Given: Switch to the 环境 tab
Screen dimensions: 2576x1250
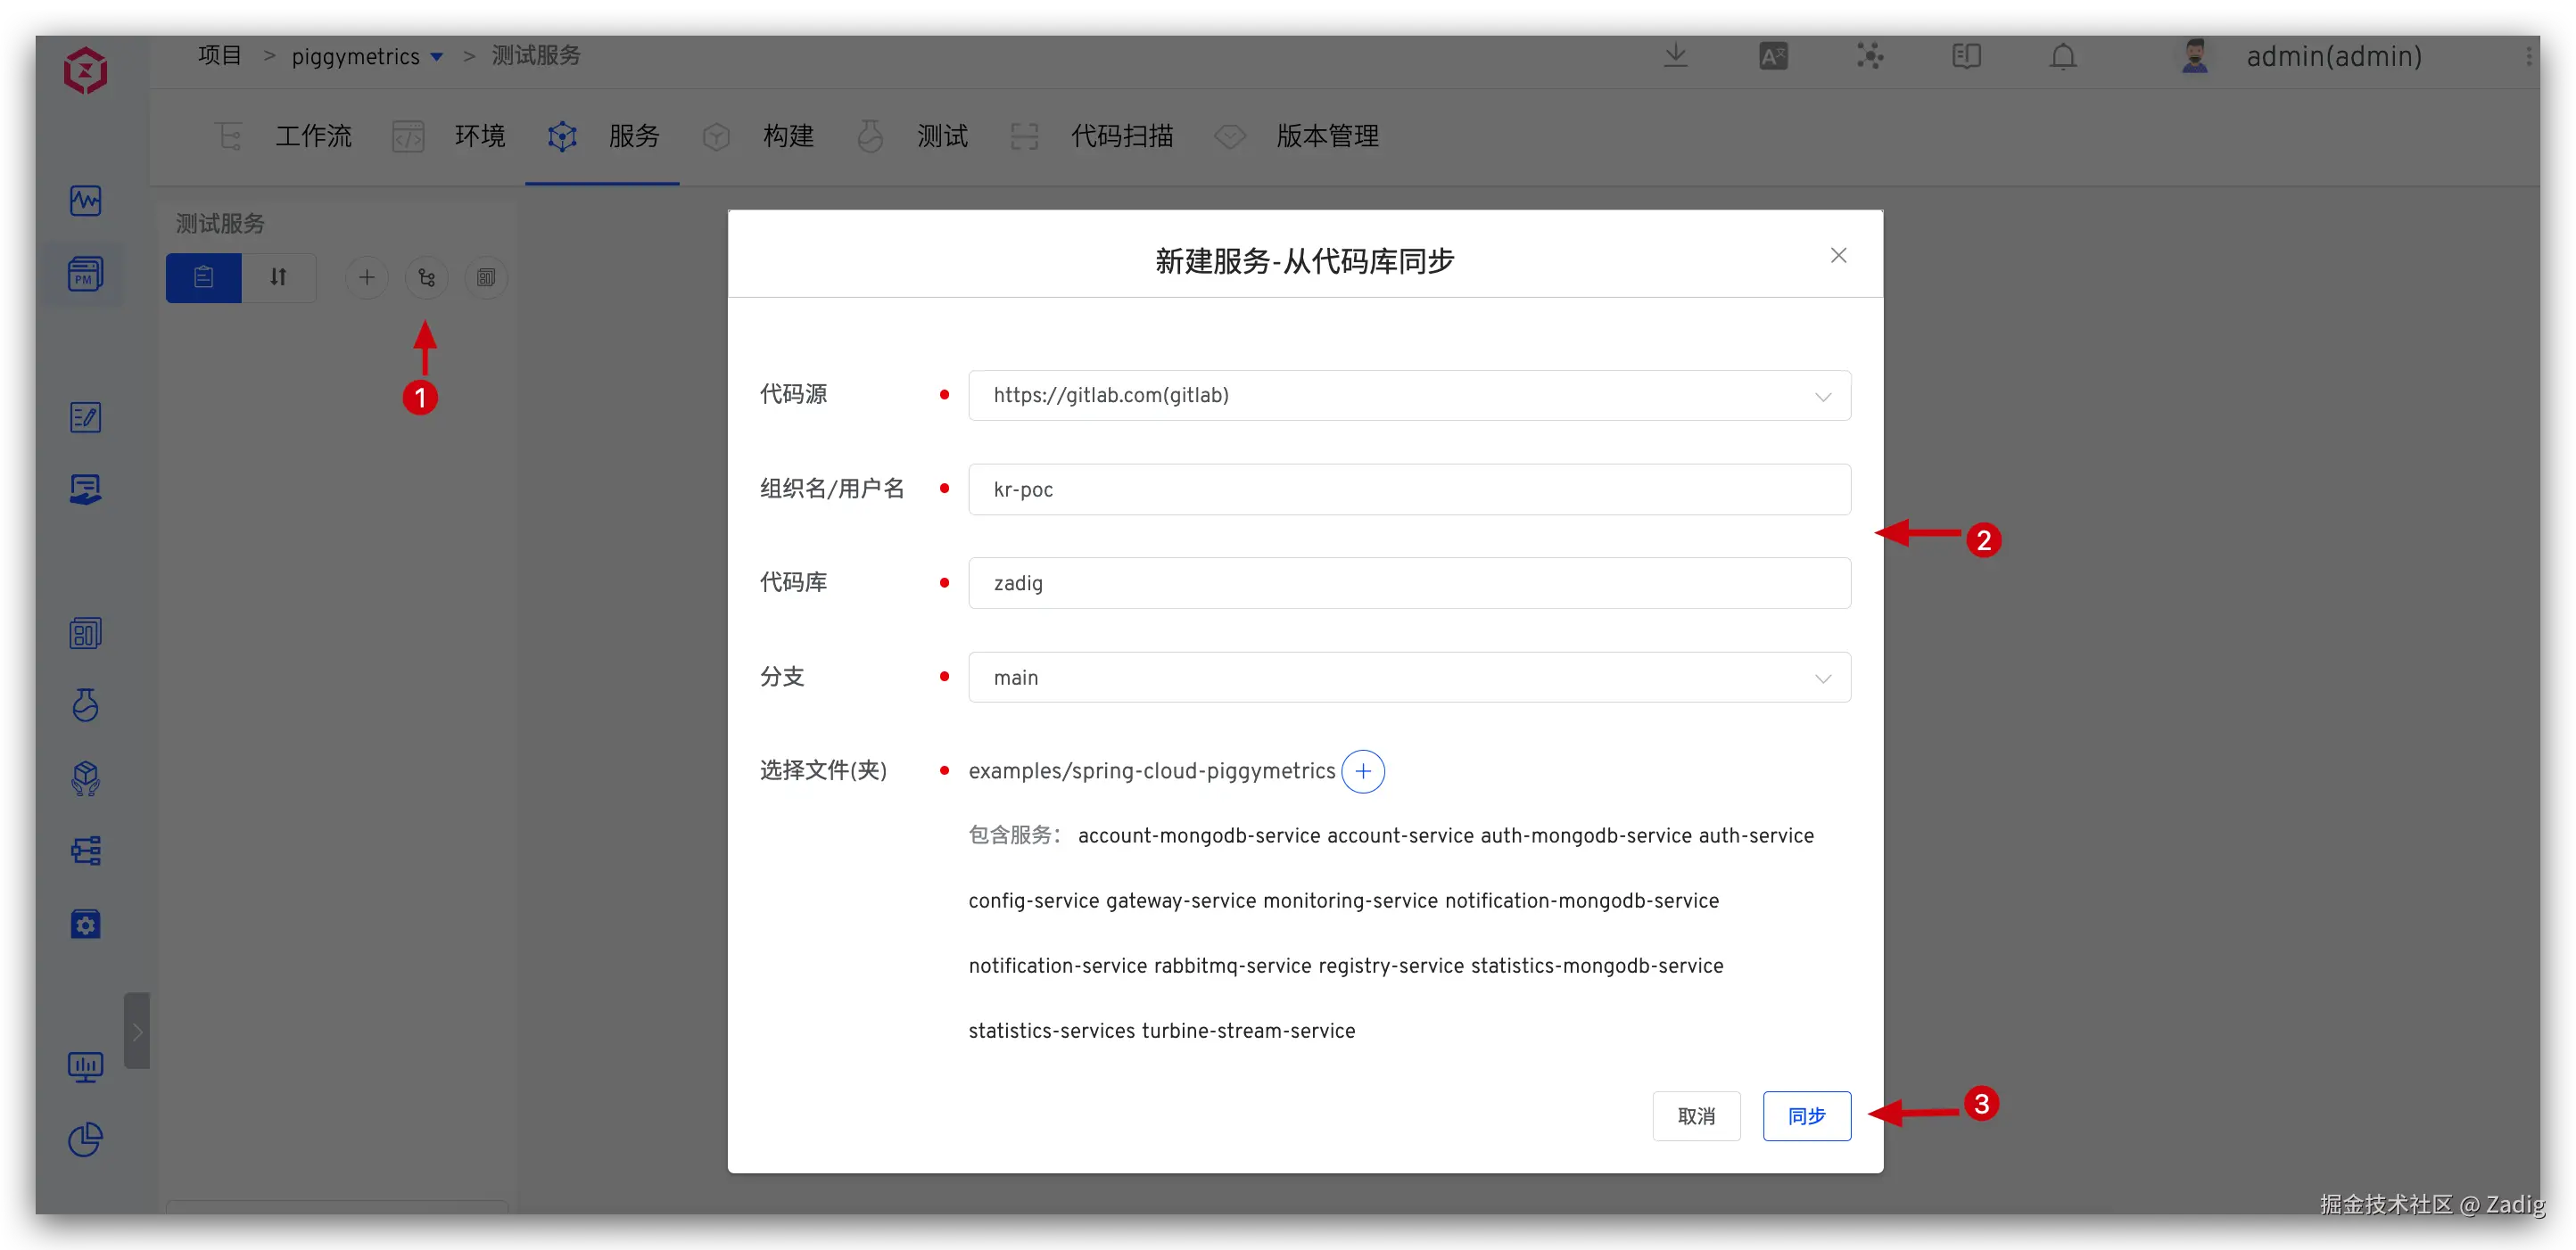Looking at the screenshot, I should point(479,136).
